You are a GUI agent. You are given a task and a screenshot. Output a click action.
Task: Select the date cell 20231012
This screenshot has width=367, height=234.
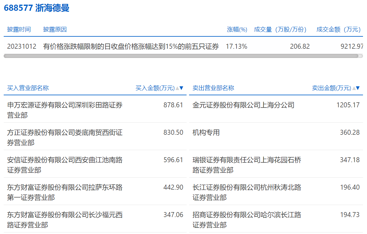[22, 46]
